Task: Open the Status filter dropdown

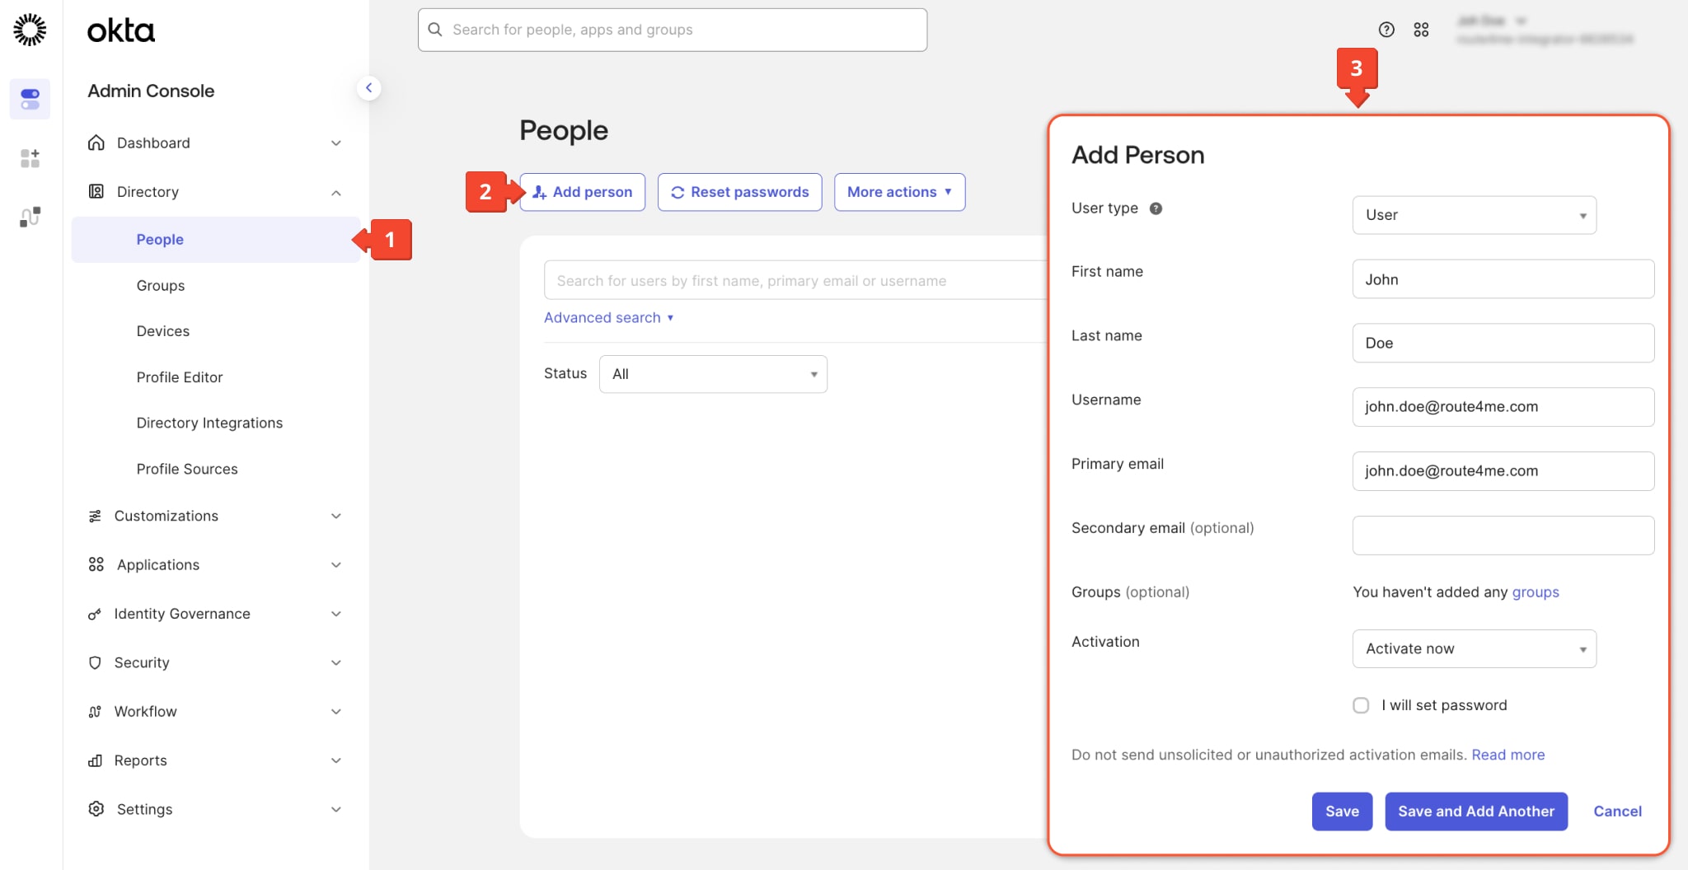Action: [x=713, y=374]
